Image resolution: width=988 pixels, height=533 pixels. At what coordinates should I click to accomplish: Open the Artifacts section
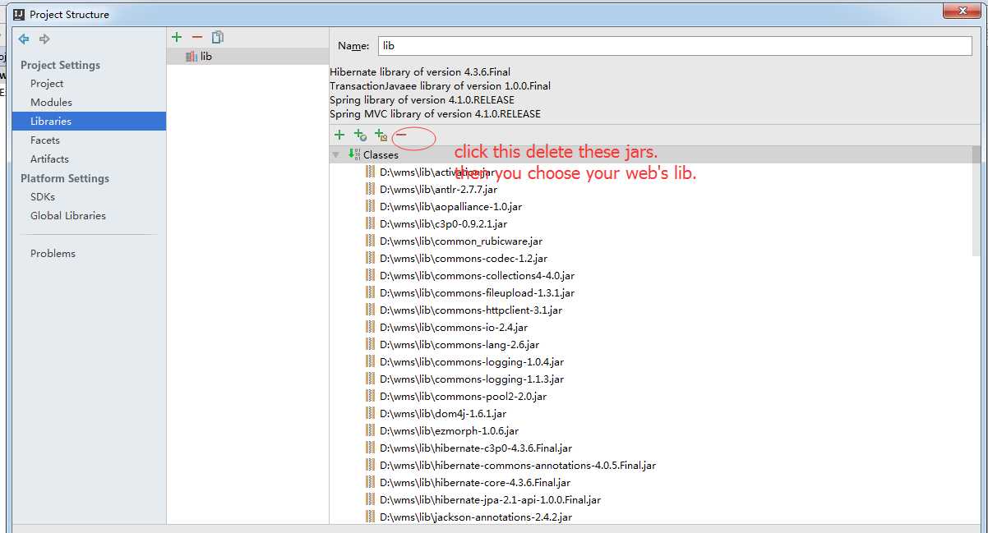[49, 159]
